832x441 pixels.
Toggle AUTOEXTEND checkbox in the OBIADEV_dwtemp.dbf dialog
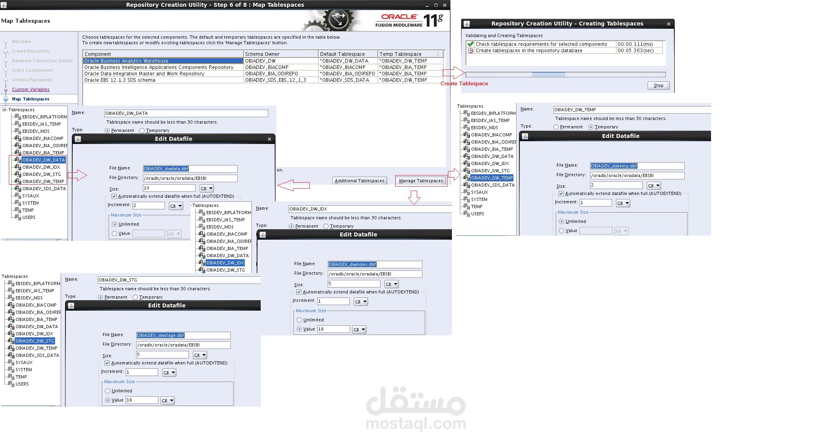(561, 194)
